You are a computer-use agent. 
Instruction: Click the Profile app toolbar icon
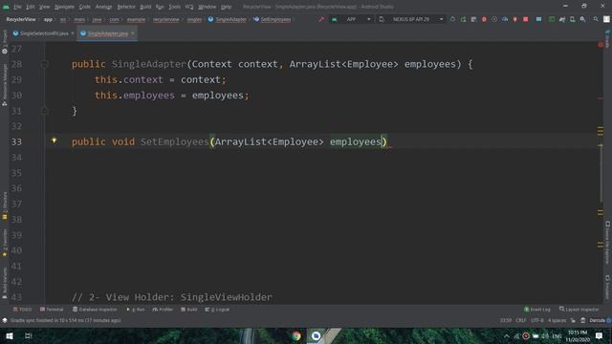click(505, 19)
